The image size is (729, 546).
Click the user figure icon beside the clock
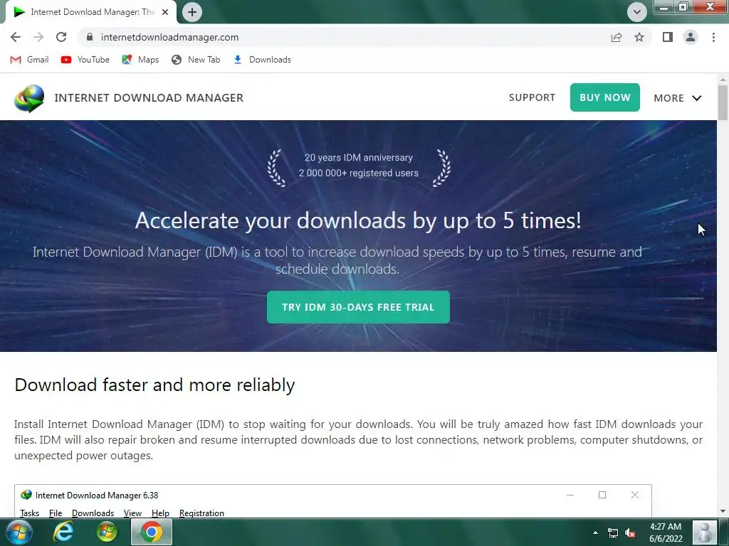[x=704, y=532]
